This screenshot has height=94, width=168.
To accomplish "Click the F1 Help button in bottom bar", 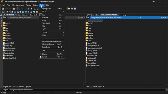I will (x=4, y=93).
